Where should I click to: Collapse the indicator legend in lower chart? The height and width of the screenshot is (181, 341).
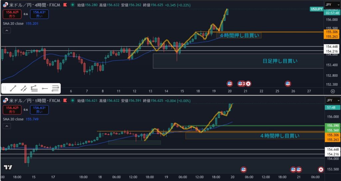[7, 126]
